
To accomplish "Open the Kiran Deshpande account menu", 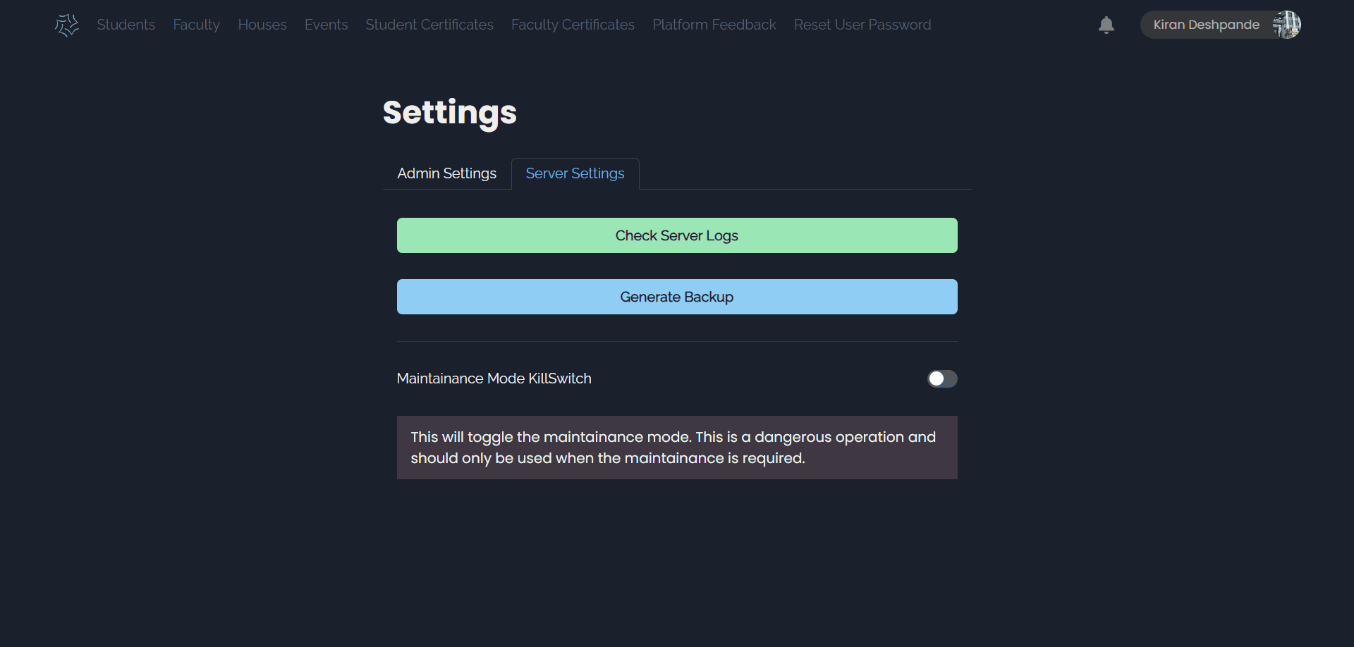I will point(1206,24).
